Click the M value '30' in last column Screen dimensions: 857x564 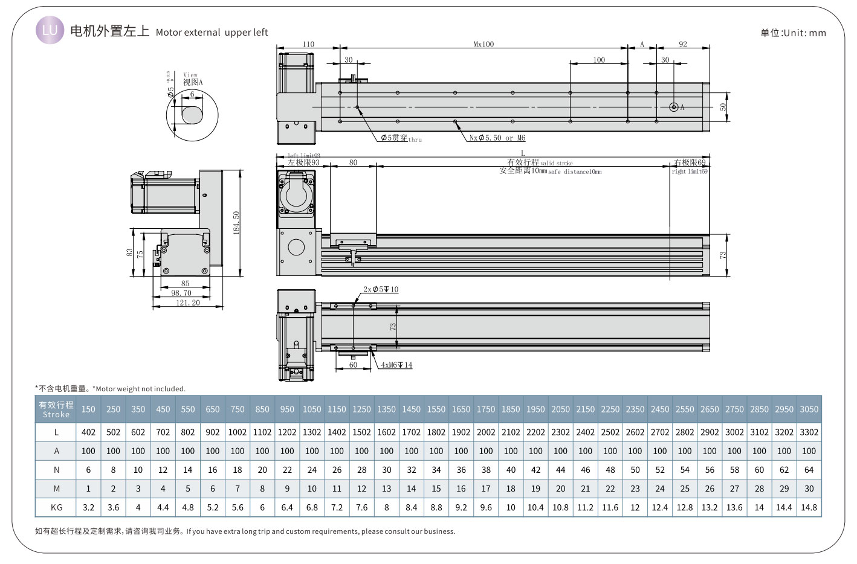click(809, 489)
